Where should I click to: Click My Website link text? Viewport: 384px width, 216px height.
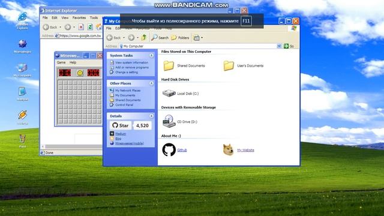pos(245,150)
